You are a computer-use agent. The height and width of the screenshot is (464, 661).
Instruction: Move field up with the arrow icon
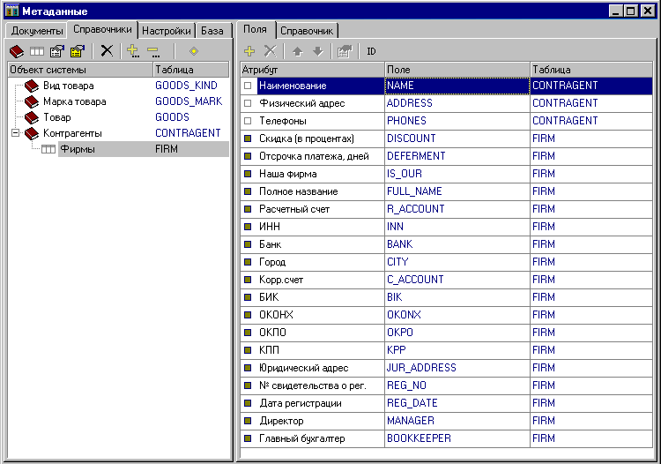298,51
